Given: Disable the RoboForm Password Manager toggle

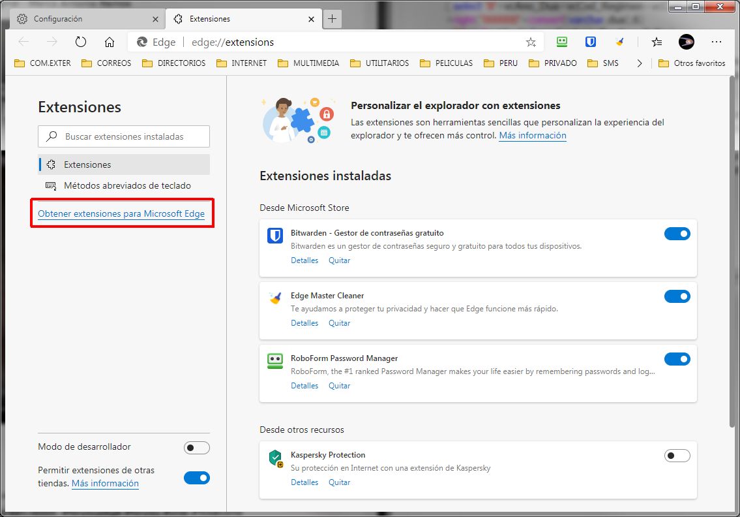Looking at the screenshot, I should coord(677,358).
